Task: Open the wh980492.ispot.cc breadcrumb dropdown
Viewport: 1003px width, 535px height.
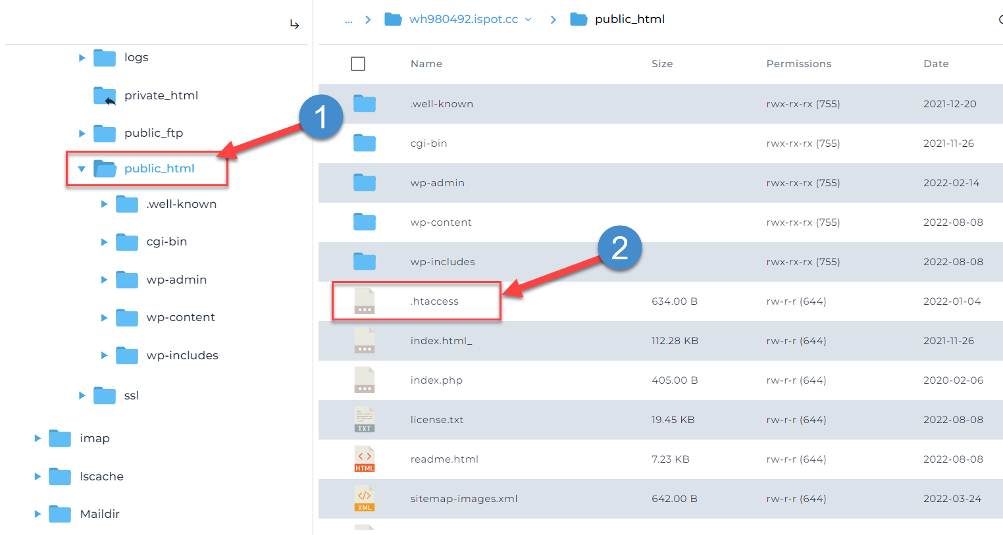Action: click(x=528, y=20)
